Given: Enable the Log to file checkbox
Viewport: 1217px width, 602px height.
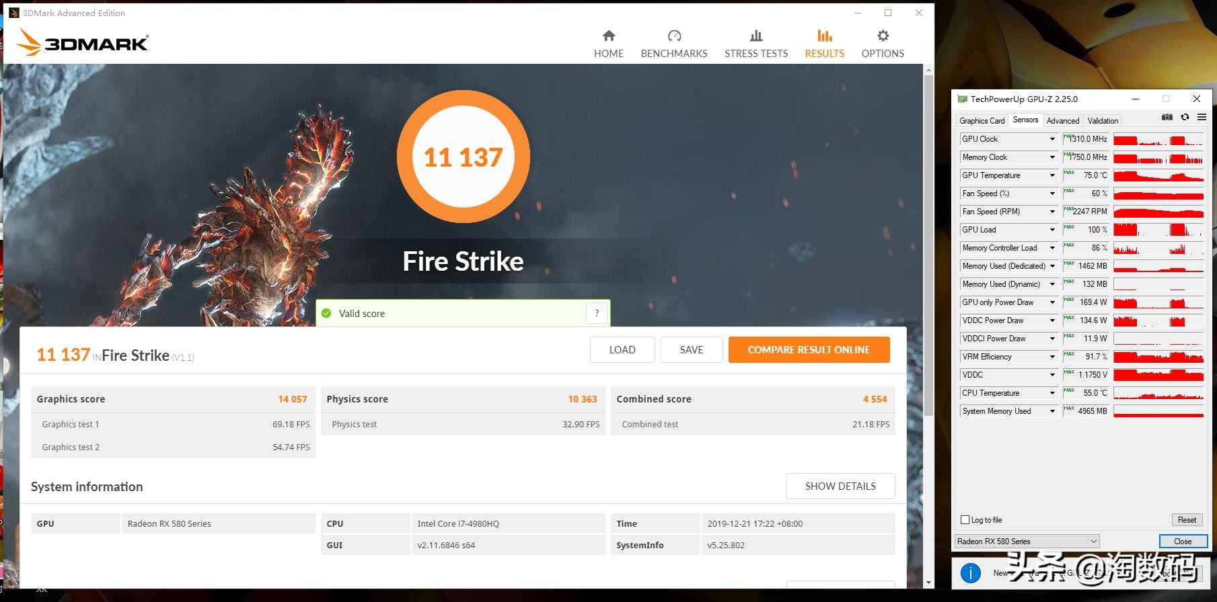Looking at the screenshot, I should coord(965,520).
